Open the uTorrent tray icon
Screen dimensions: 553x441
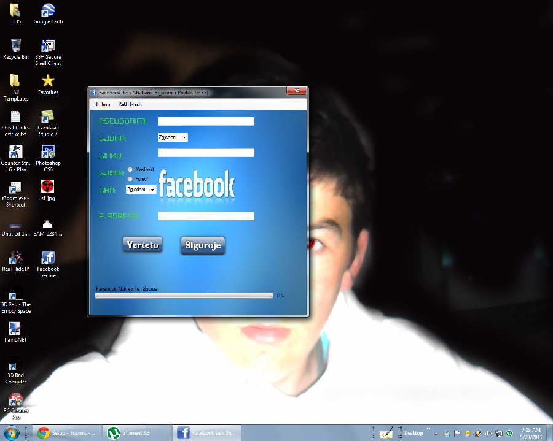coord(509,433)
